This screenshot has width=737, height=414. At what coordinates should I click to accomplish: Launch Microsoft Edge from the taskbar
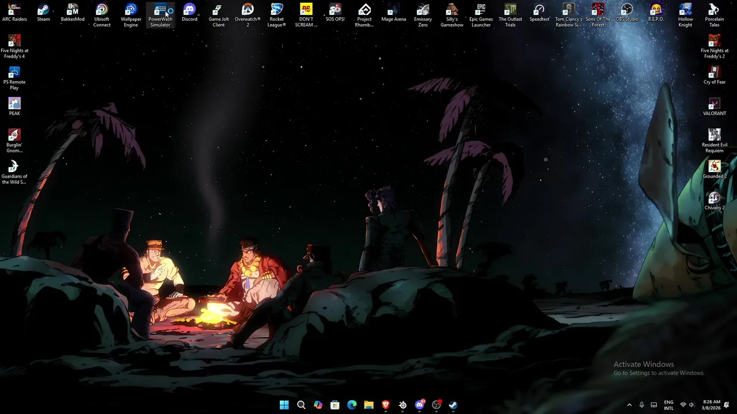(352, 405)
